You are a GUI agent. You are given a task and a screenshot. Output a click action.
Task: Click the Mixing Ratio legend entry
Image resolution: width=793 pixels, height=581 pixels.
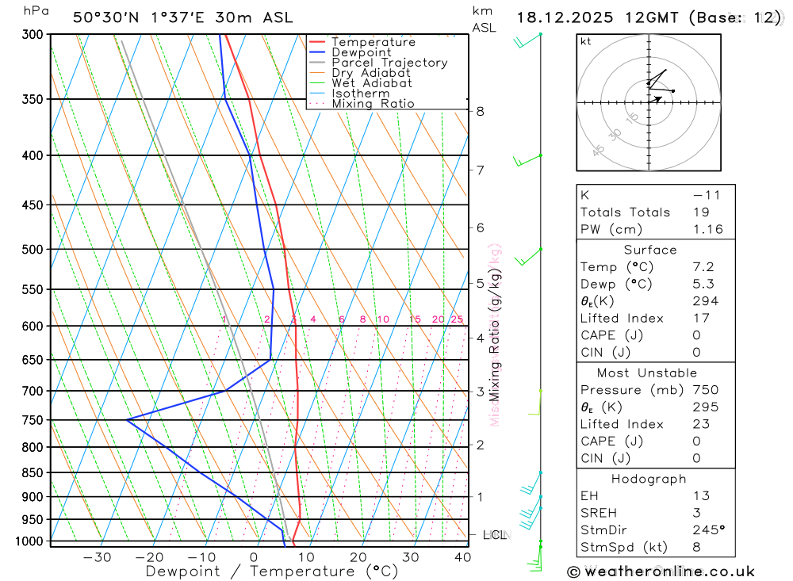tap(362, 104)
